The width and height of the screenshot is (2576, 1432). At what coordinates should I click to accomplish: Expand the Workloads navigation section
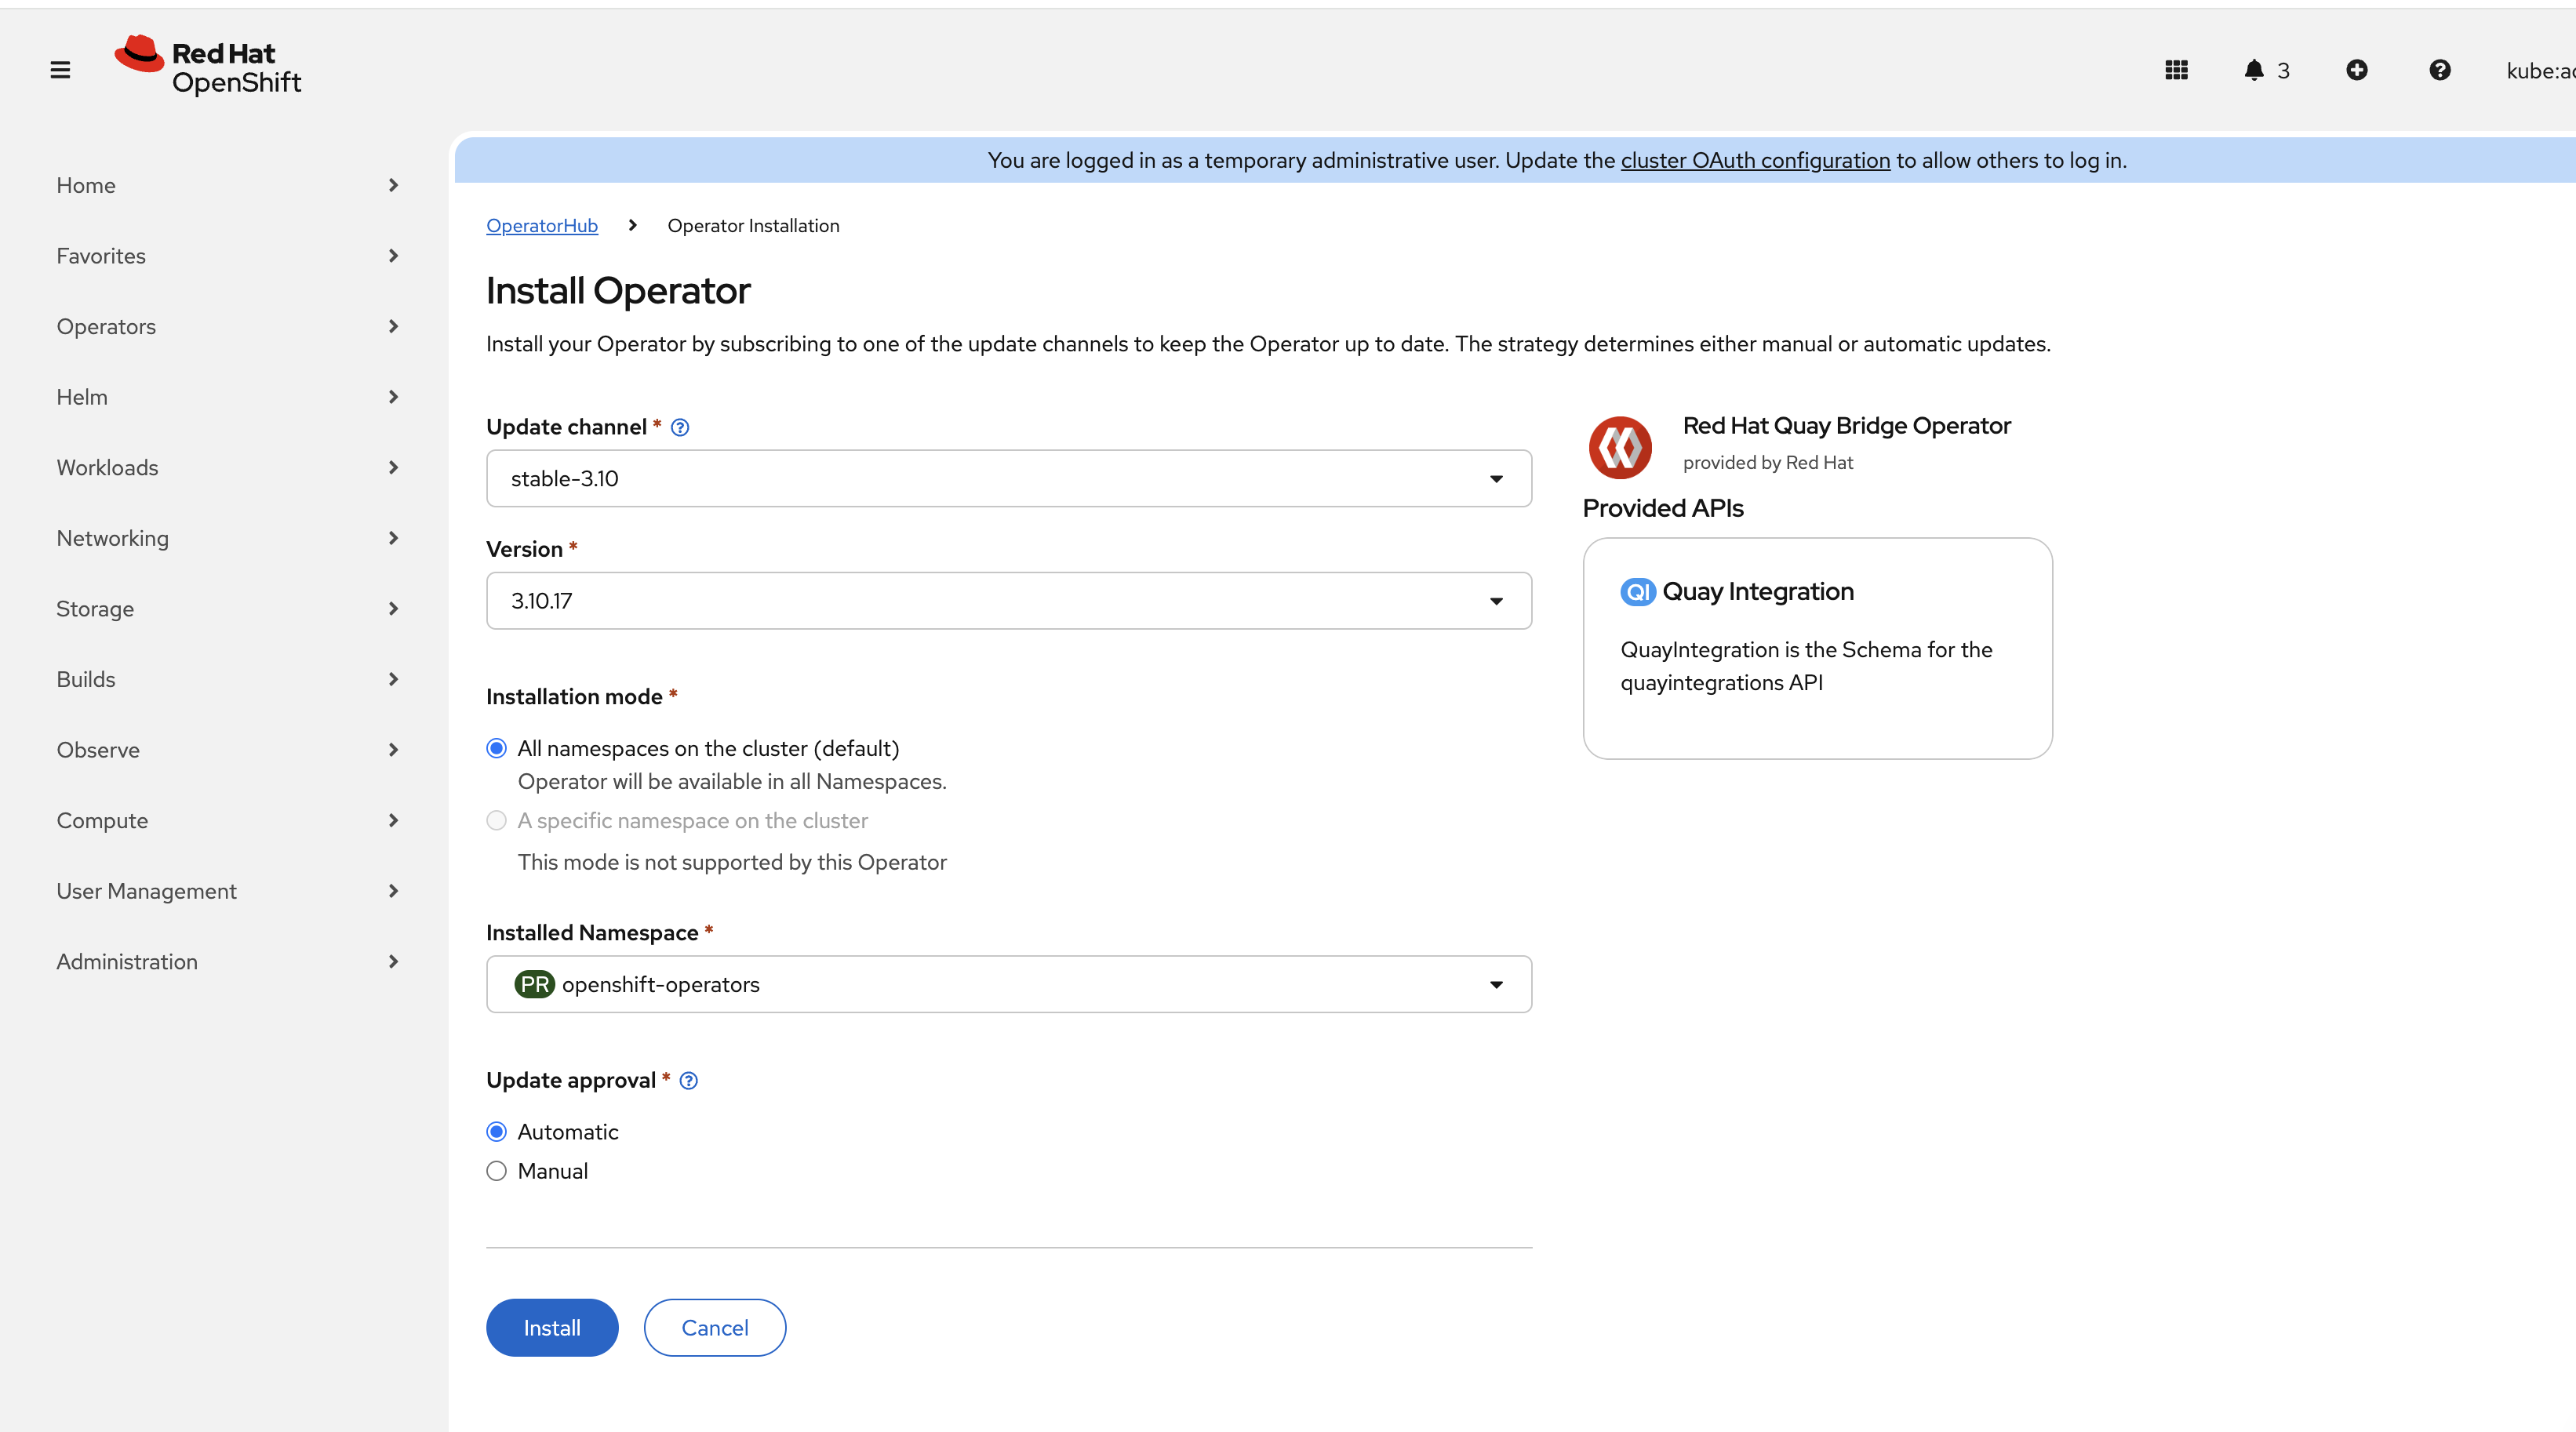coord(227,468)
